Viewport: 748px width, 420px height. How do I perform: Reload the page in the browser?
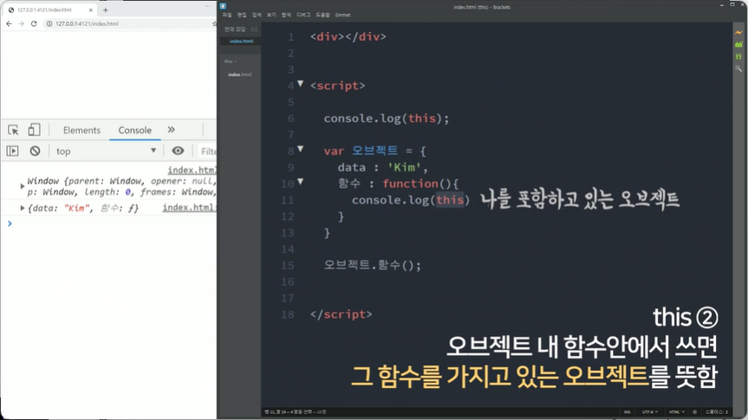click(x=34, y=23)
